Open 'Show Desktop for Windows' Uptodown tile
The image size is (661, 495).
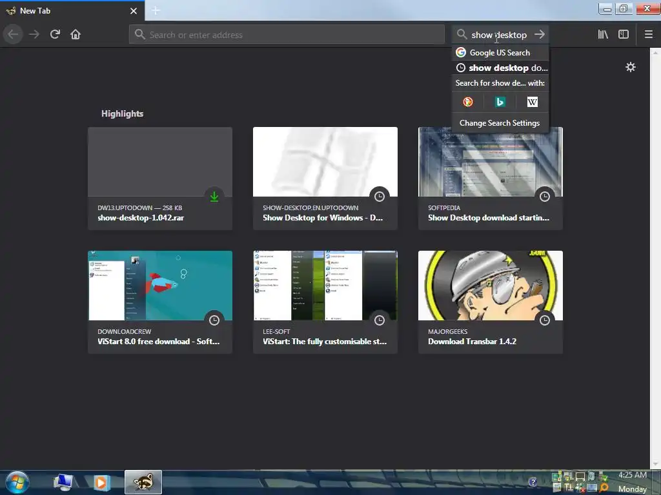325,179
